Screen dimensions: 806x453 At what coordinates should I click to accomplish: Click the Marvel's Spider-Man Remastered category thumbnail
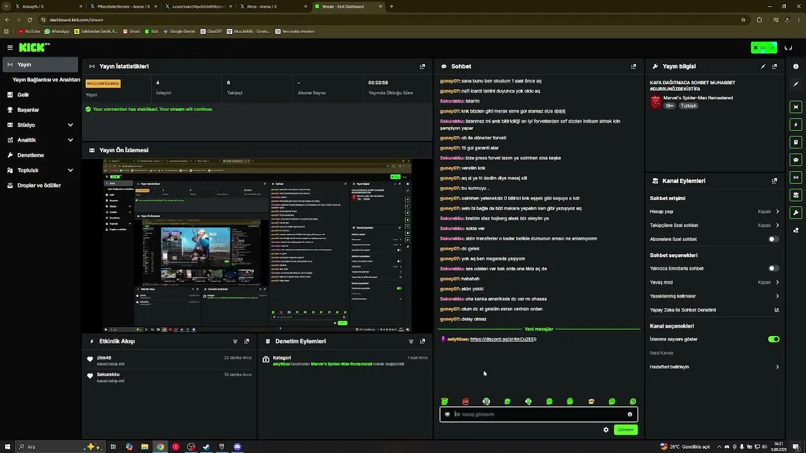tap(656, 102)
